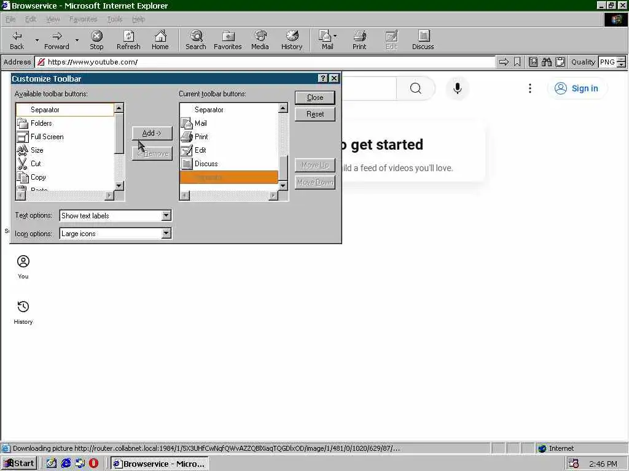Click the binoculars icon in address bar
Viewport: 629px width, 471px height.
tap(546, 62)
